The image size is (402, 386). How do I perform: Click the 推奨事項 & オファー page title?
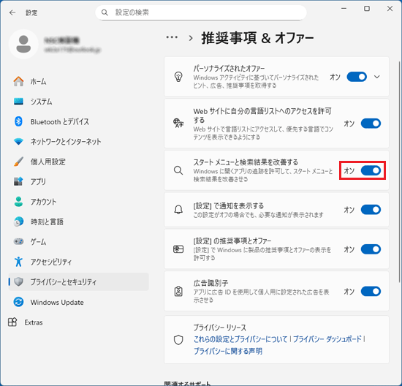pos(257,38)
